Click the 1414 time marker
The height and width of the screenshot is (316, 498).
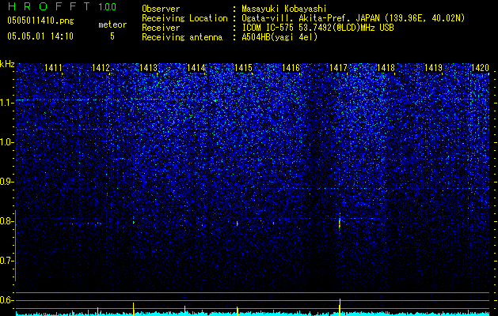pos(196,67)
